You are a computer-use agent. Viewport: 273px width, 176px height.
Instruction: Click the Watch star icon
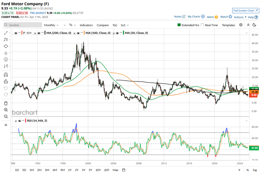(230, 17)
